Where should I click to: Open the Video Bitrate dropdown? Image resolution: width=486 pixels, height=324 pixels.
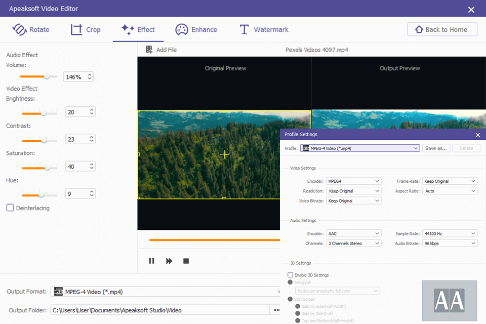[354, 201]
